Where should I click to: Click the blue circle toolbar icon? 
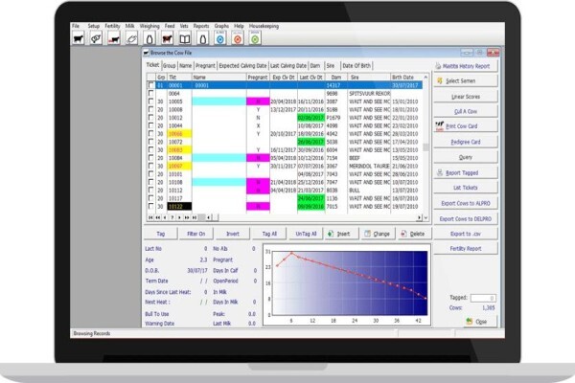[220, 38]
